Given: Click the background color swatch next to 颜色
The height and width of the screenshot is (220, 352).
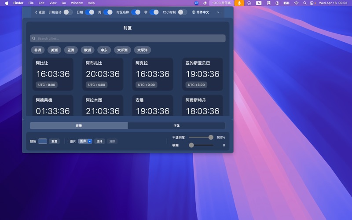Looking at the screenshot, I should tap(43, 141).
